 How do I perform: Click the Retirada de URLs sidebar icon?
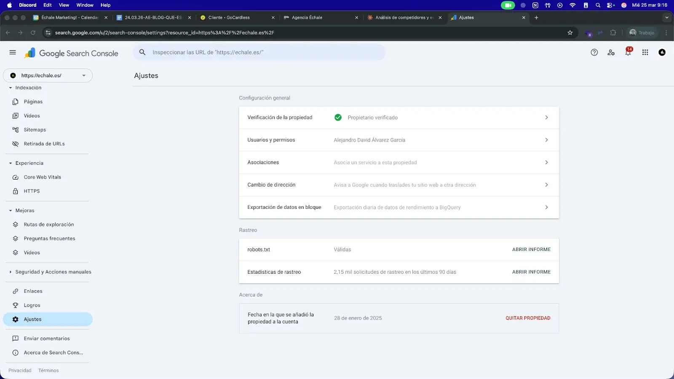15,143
